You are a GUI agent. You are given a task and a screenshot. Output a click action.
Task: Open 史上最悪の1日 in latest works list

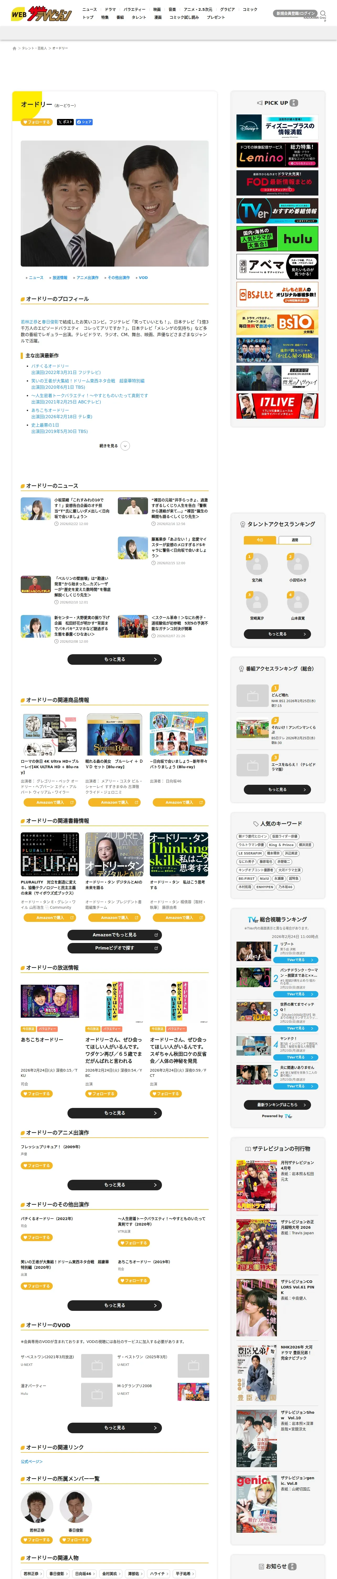(45, 425)
